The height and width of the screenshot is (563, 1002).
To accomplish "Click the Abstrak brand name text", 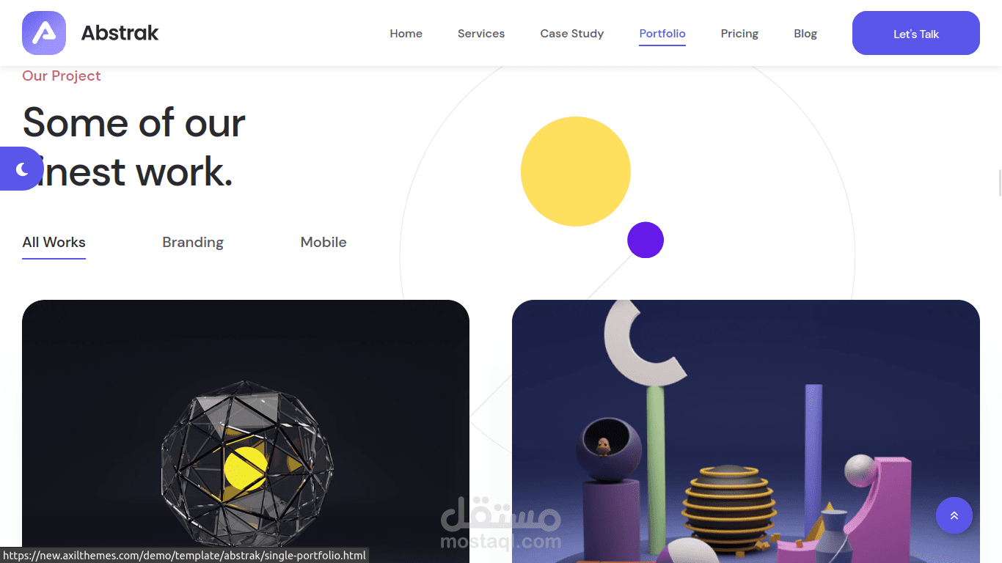I will tap(120, 33).
